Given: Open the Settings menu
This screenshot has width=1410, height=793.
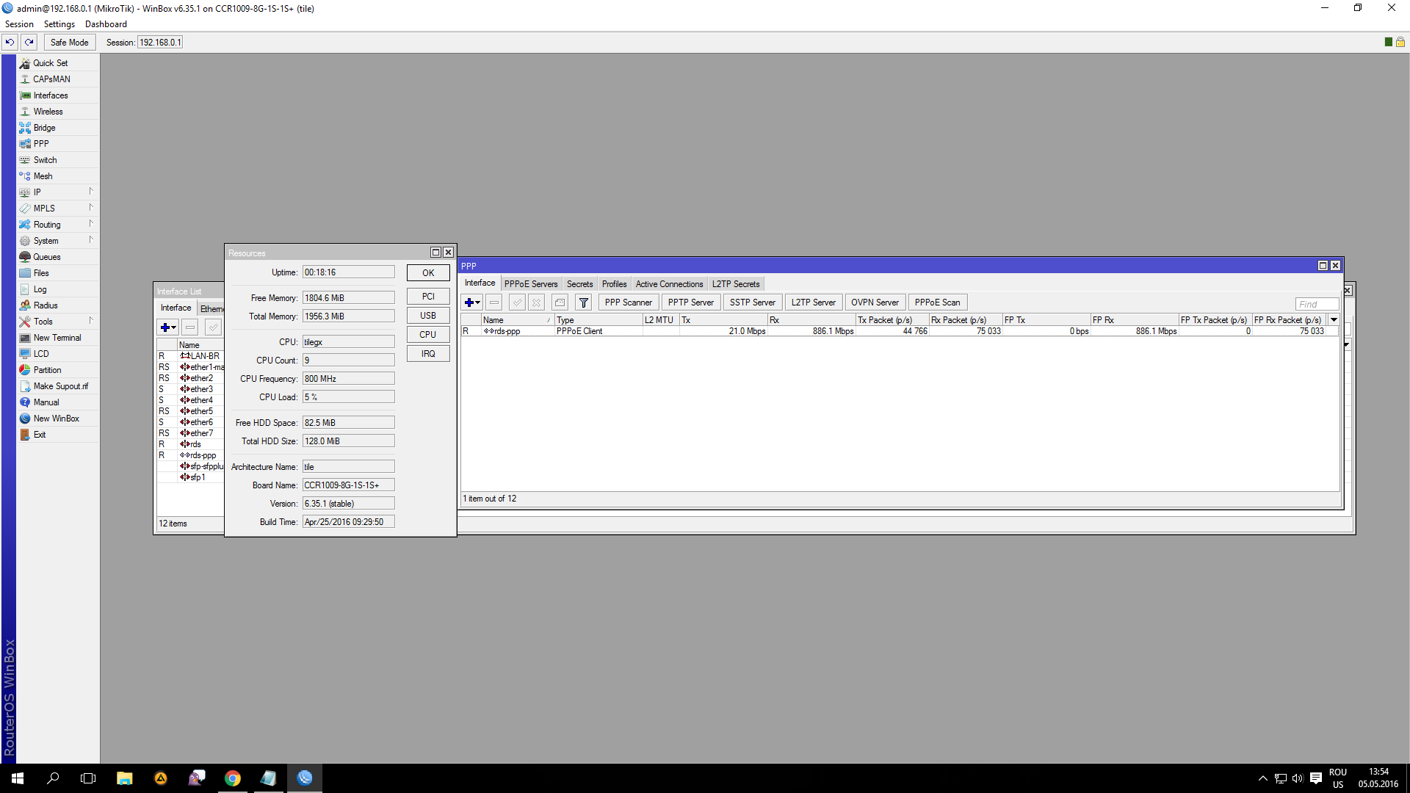Looking at the screenshot, I should pos(59,24).
